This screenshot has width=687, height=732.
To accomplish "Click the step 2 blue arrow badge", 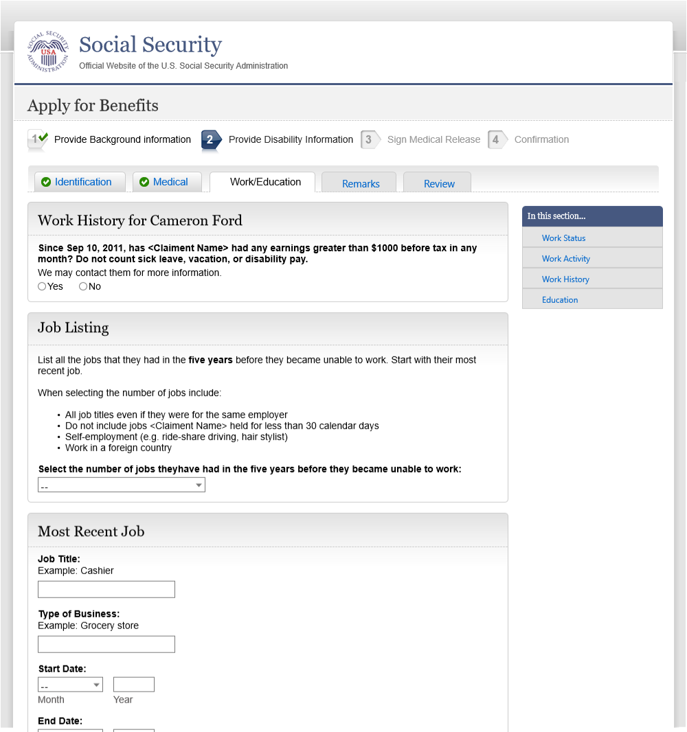I will coord(212,139).
